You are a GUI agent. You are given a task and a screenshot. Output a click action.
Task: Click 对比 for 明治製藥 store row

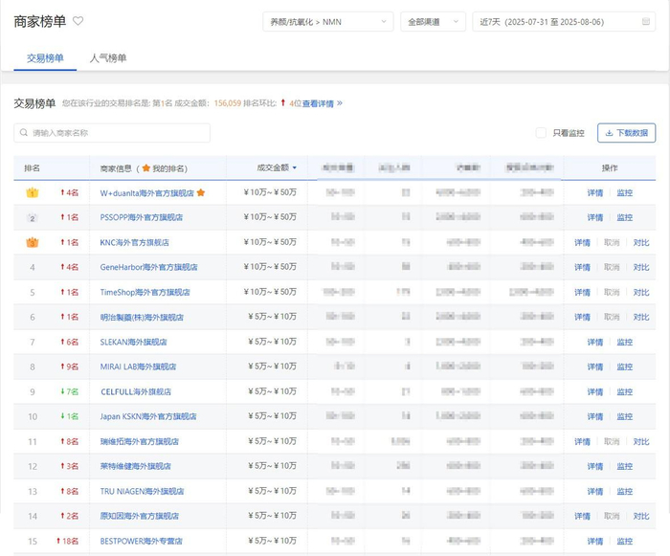pyautogui.click(x=641, y=317)
